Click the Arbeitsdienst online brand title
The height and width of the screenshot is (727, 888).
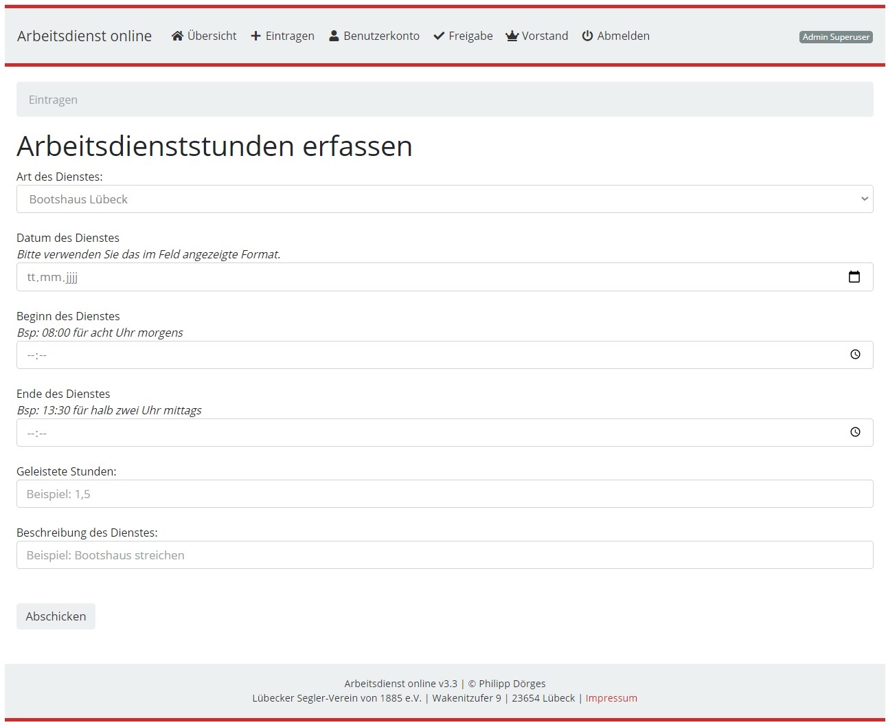(x=84, y=36)
